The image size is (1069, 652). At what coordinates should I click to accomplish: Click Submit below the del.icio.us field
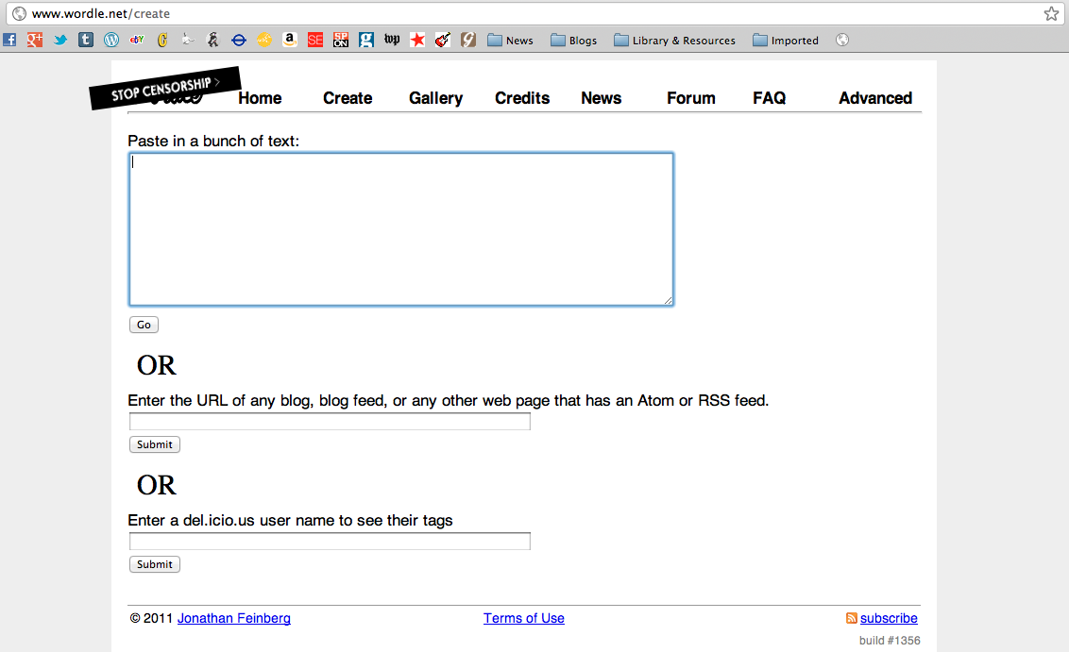(155, 564)
